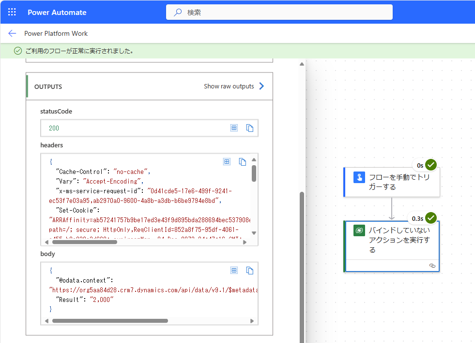Click the connection link icon on action card

432,266
